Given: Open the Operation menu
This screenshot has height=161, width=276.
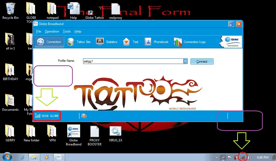Looking at the screenshot, I should pos(52,31).
